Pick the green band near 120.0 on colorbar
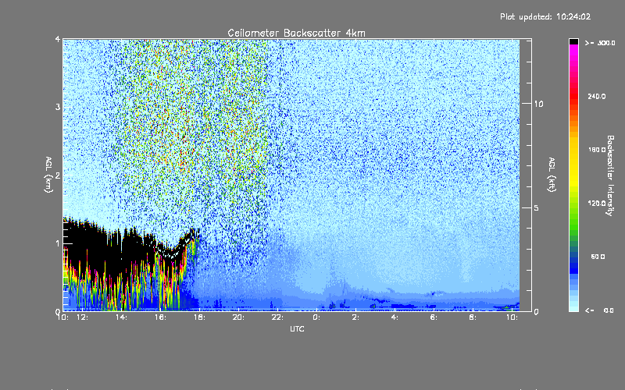 point(573,207)
